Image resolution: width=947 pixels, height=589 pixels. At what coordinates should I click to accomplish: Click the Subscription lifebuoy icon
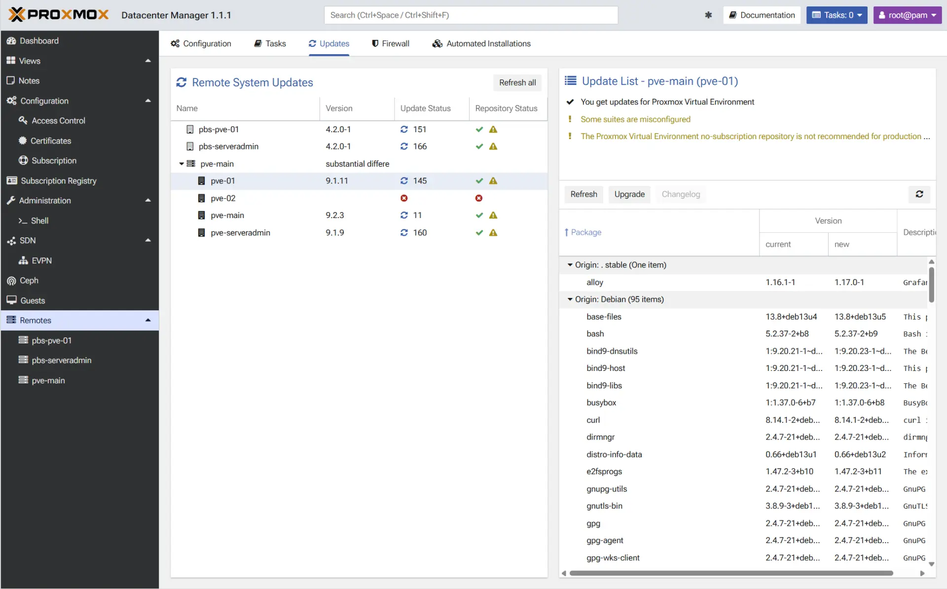(x=23, y=160)
